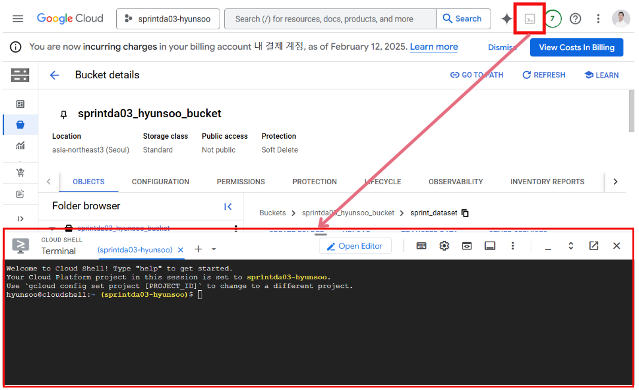Screen dimensions: 639x390
Task: Open the Gemini sparkle assistant icon
Action: [x=507, y=19]
